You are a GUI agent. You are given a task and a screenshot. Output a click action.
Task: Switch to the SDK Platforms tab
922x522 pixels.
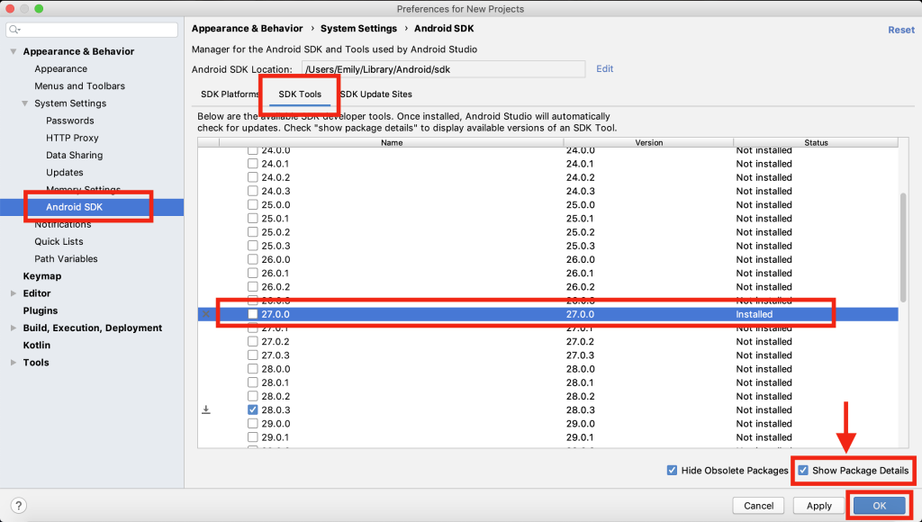pos(230,94)
